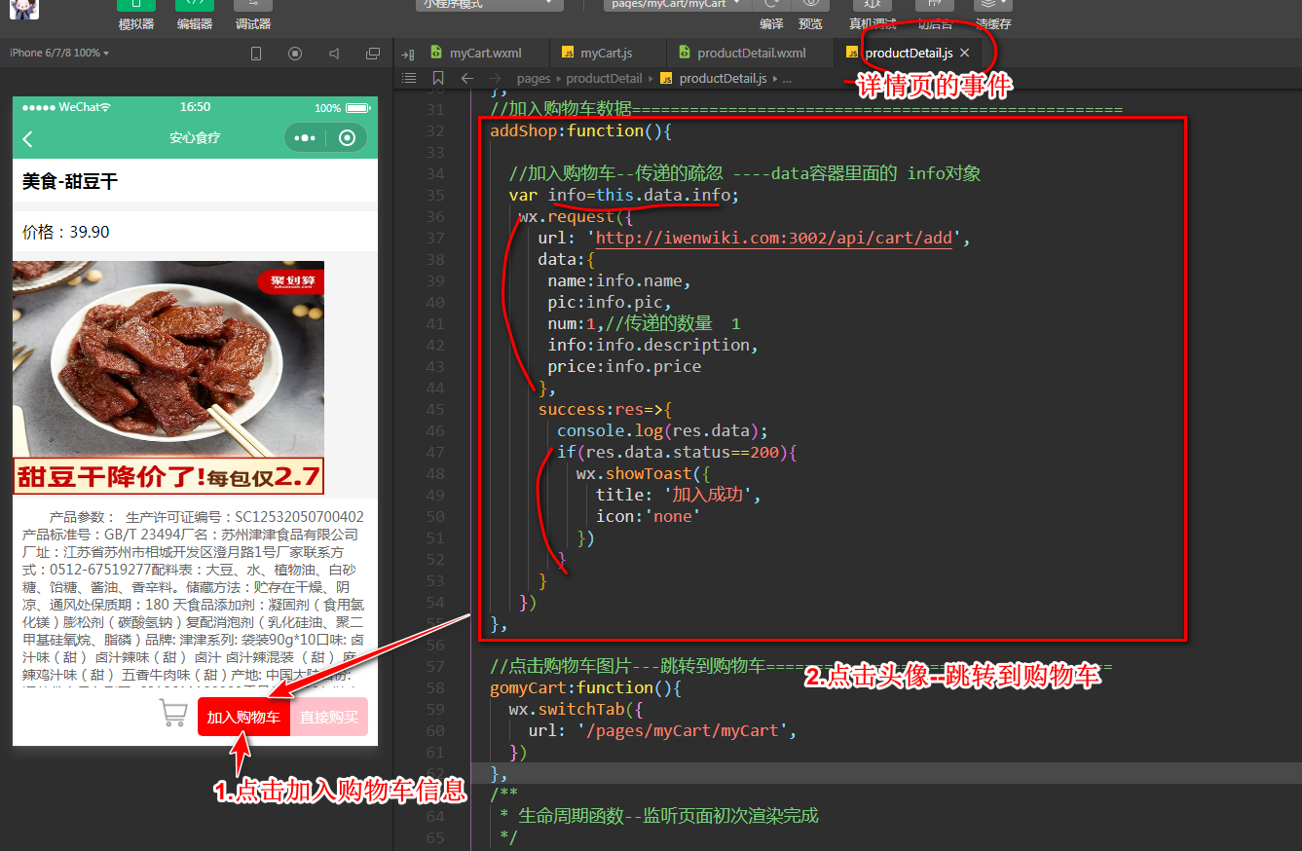Image resolution: width=1302 pixels, height=851 pixels.
Task: Tap the pink 直接购买 button
Action: (x=329, y=718)
